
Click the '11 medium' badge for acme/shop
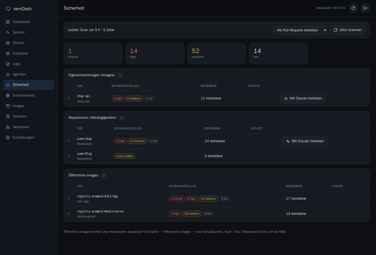coord(137,141)
